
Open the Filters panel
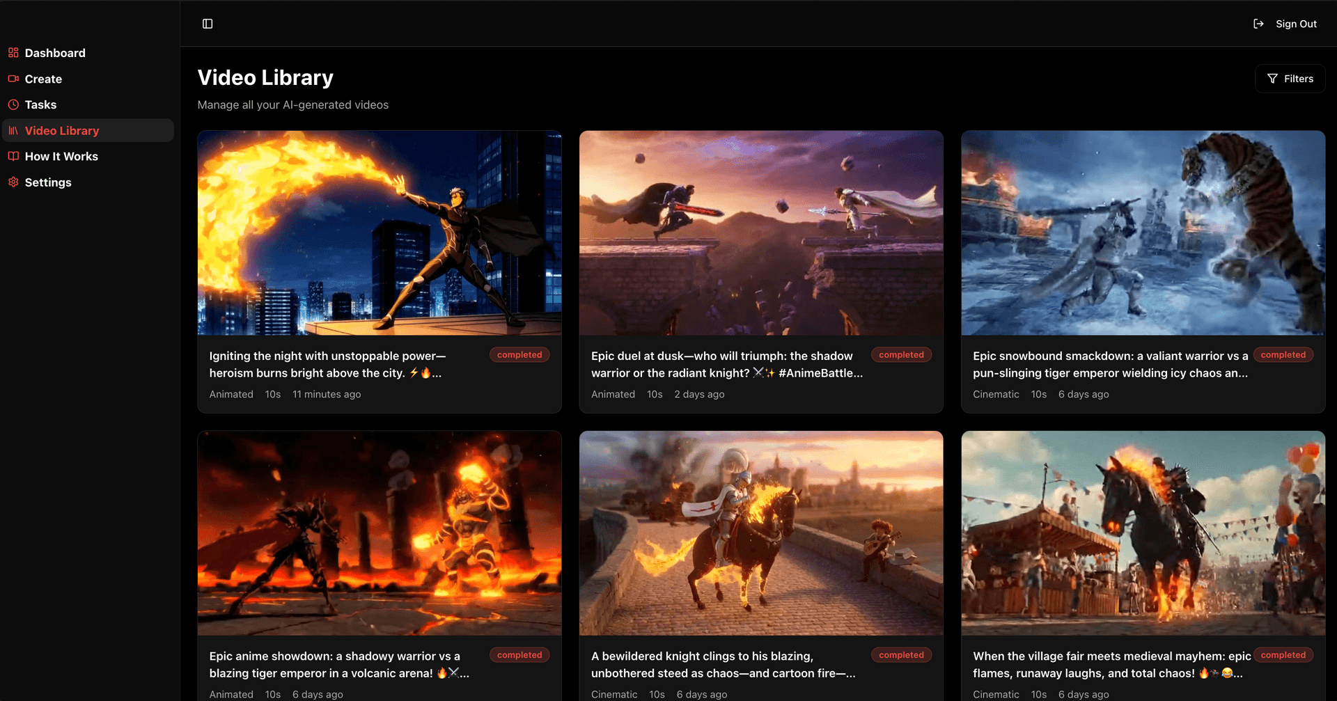pos(1290,78)
